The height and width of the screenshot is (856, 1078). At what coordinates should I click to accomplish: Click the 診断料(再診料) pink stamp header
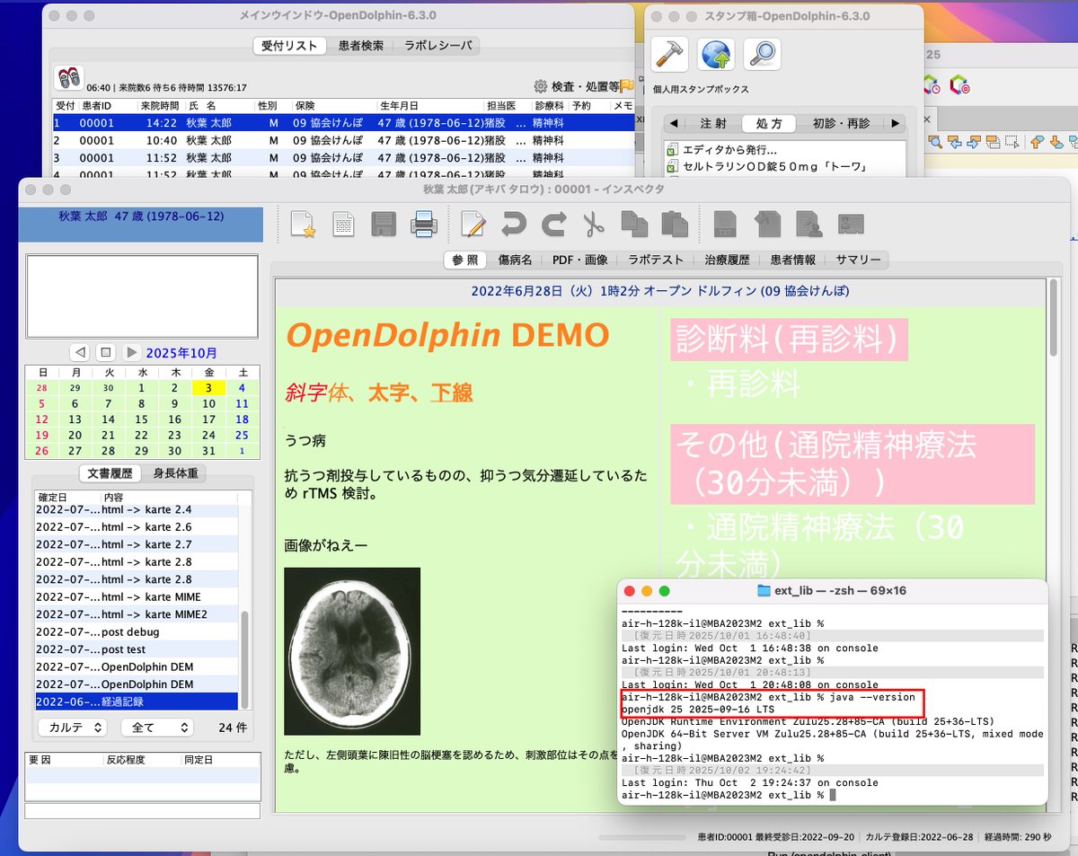789,340
